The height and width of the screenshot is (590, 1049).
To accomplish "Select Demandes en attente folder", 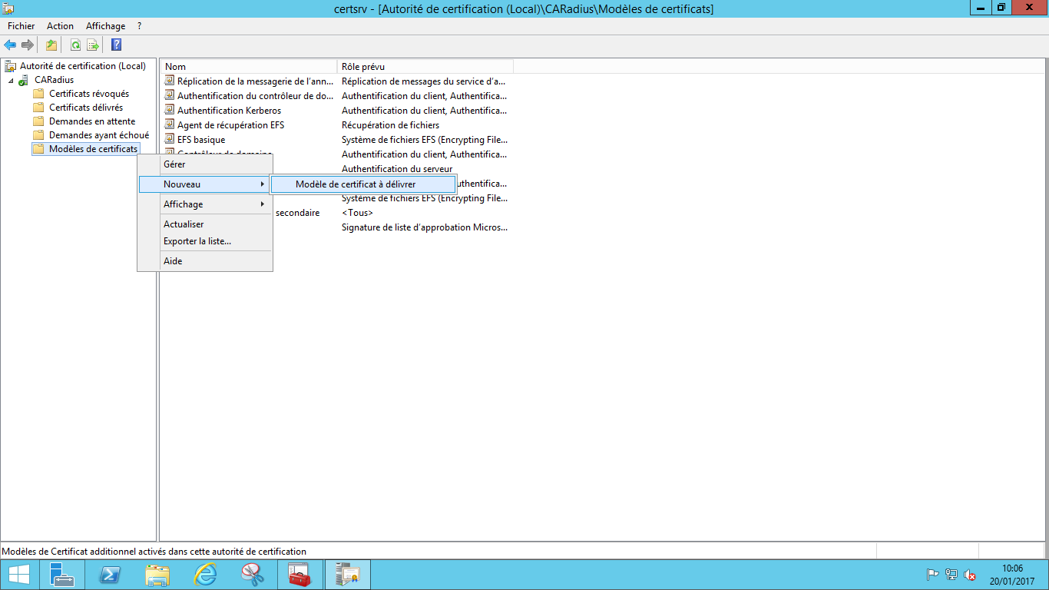I will coord(91,121).
